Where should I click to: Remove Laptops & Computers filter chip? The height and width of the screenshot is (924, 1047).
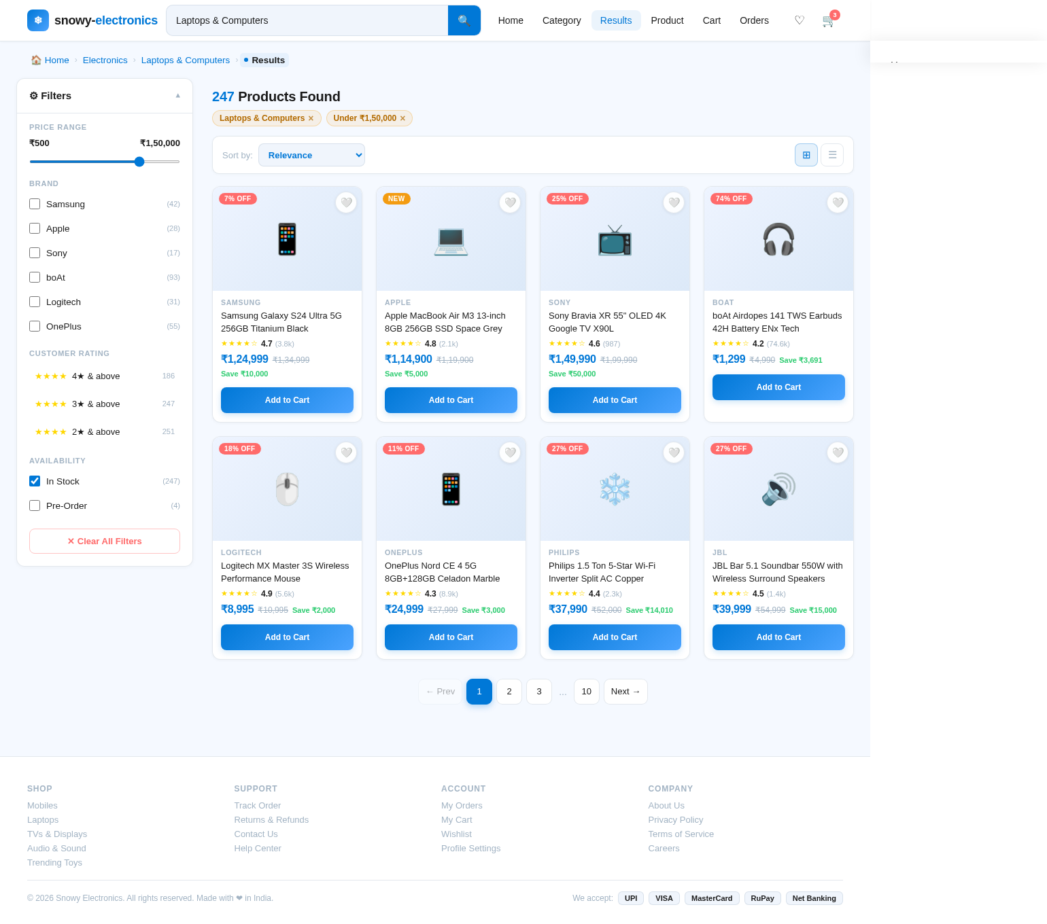pos(311,118)
